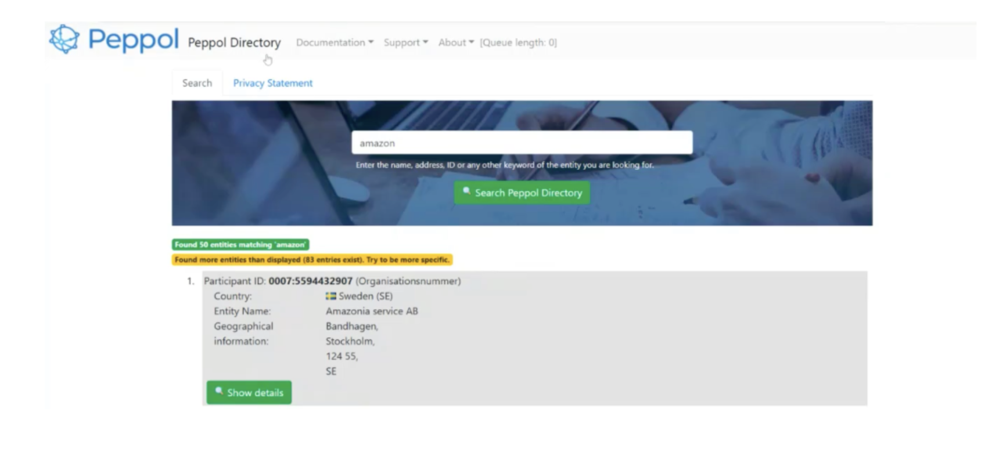Select participant ID 0007:5594432907
Viewport: 992px width, 449px height.
click(310, 281)
